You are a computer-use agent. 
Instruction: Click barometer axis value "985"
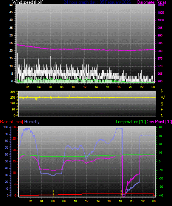[160, 43]
